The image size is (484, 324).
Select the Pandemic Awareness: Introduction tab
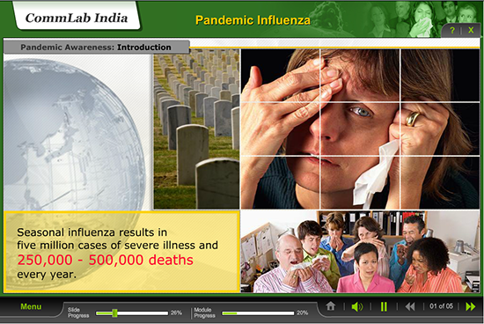coord(96,48)
